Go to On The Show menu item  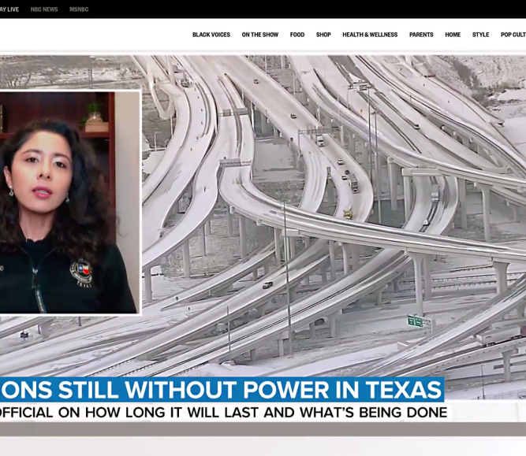pos(259,35)
